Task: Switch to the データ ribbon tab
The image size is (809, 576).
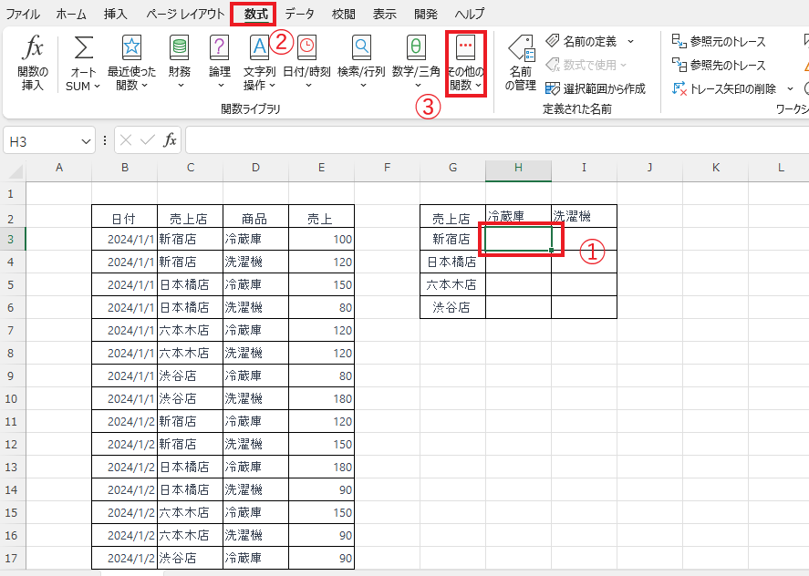Action: pyautogui.click(x=299, y=14)
